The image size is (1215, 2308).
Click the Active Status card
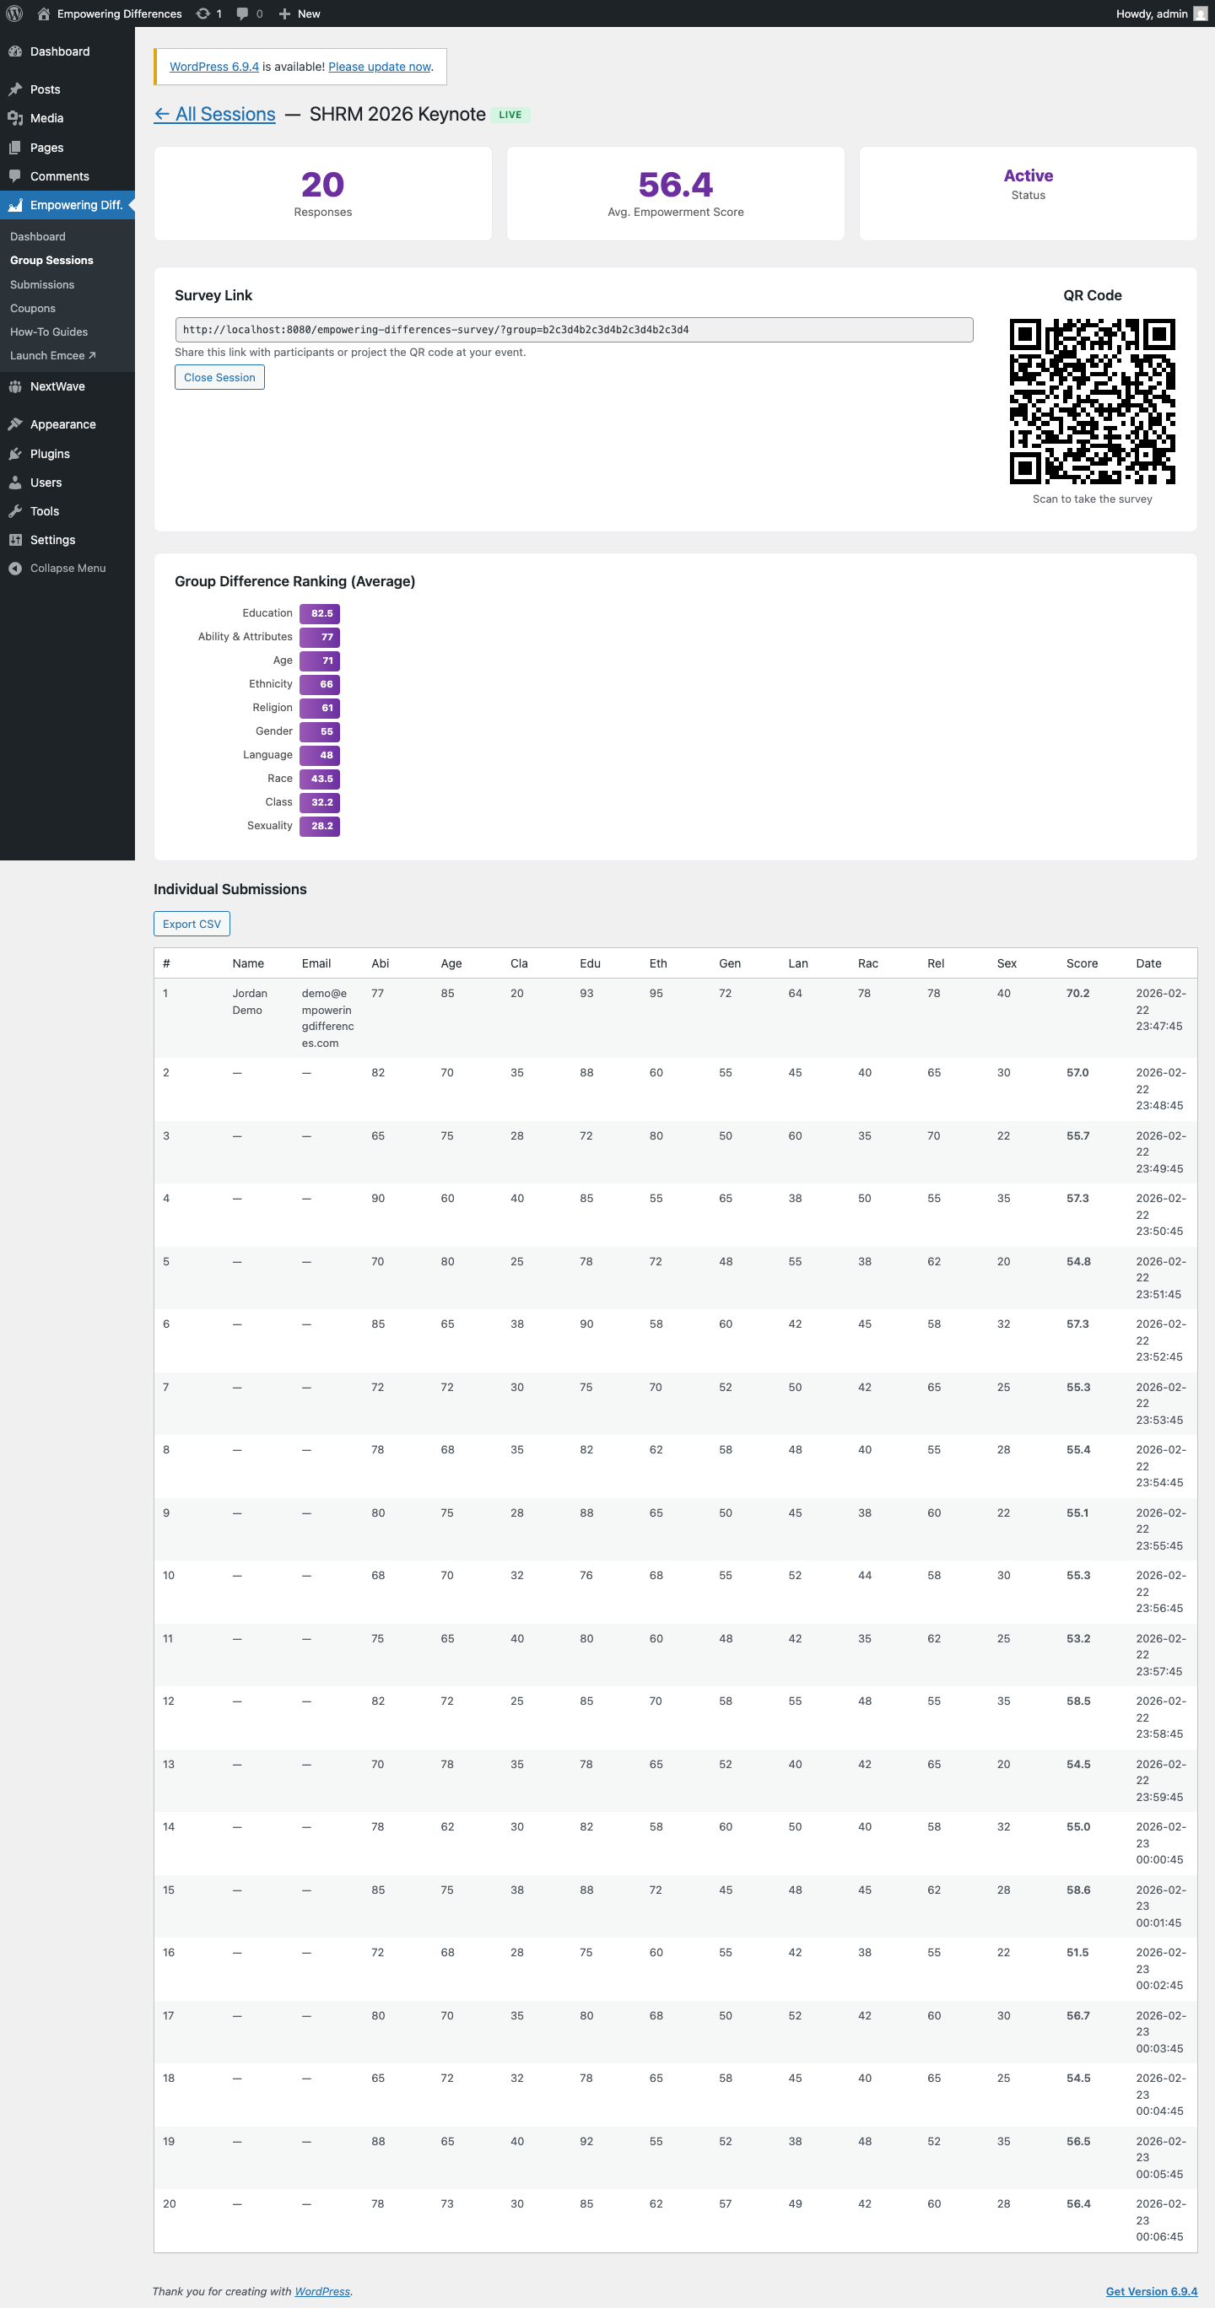(1028, 193)
